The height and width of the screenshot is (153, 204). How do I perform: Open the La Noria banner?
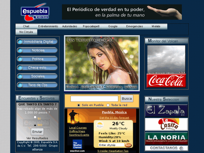(166, 139)
